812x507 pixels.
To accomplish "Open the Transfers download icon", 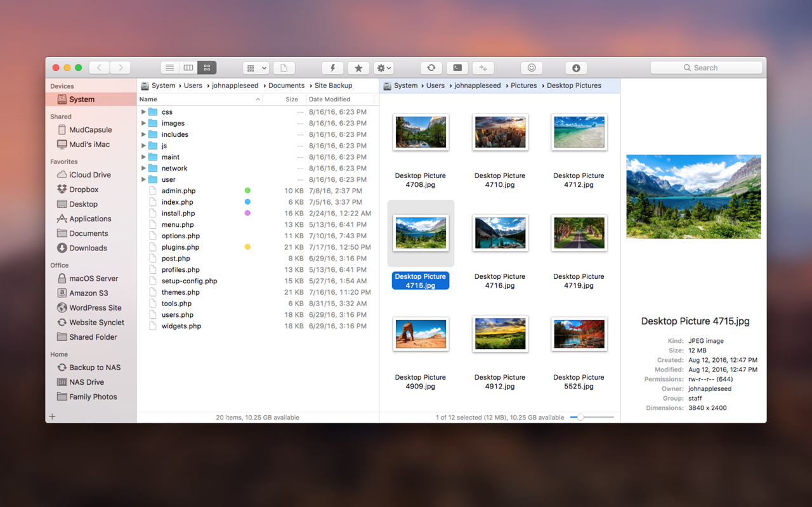I will (576, 68).
